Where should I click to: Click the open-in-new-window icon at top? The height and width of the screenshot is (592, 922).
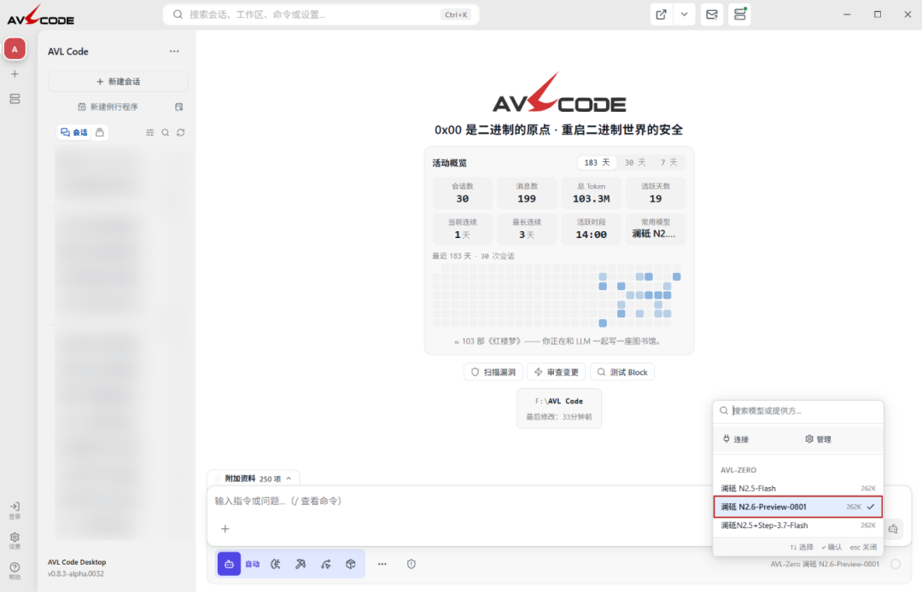click(x=661, y=15)
